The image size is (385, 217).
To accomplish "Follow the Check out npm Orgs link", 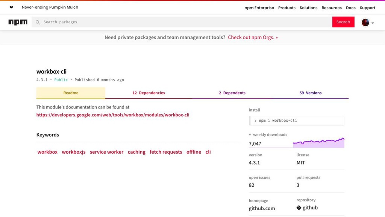I will coord(253,37).
